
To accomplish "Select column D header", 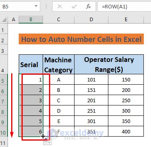I will (91, 20).
